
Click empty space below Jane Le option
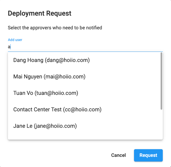pos(84,137)
